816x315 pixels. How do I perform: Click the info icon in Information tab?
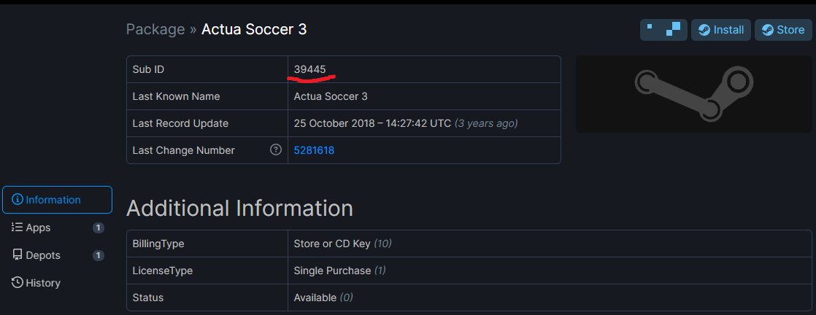pyautogui.click(x=18, y=200)
